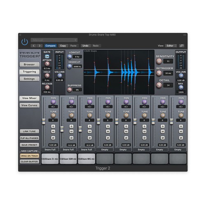Toggle the Gate On switch

47,56
